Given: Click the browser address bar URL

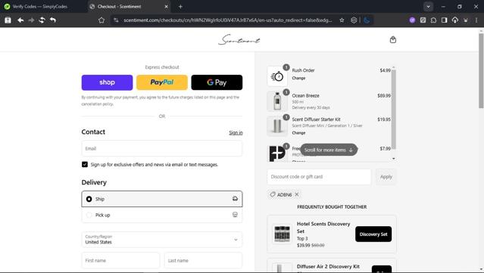Looking at the screenshot, I should 227,20.
